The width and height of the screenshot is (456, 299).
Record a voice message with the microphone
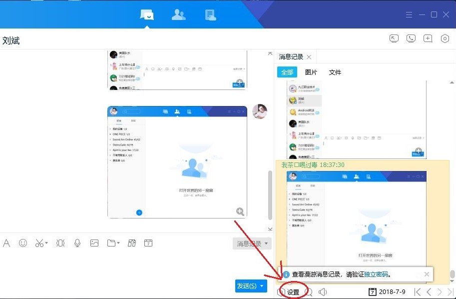[77, 243]
